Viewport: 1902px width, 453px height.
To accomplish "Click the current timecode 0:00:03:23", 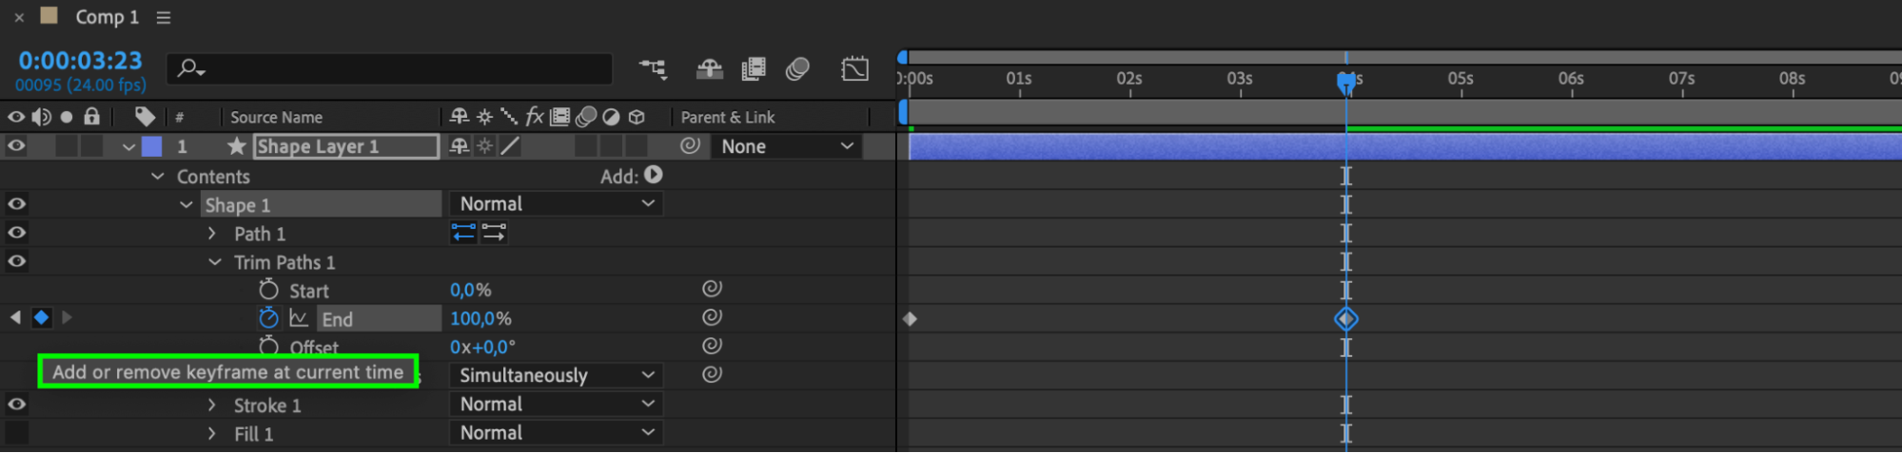I will pyautogui.click(x=80, y=60).
